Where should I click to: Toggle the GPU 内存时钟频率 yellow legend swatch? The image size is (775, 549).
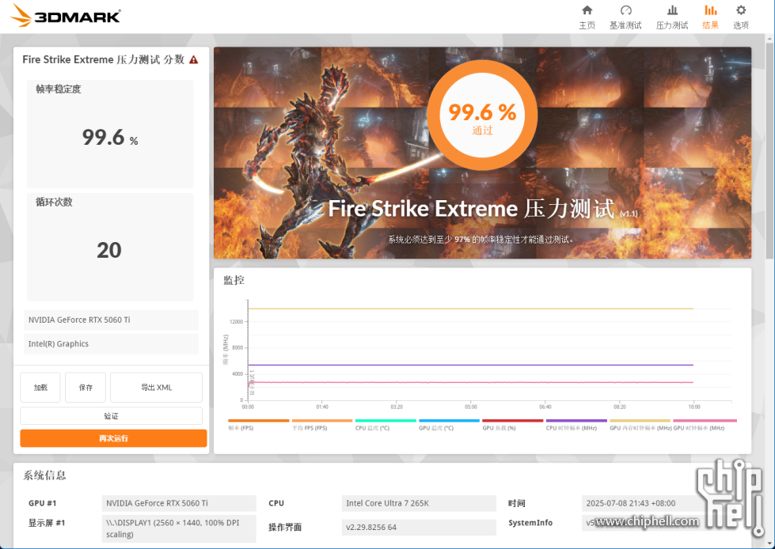[x=640, y=421]
